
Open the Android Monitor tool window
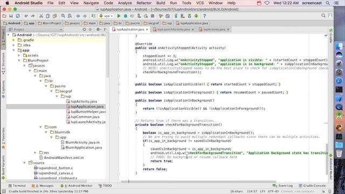77,185
